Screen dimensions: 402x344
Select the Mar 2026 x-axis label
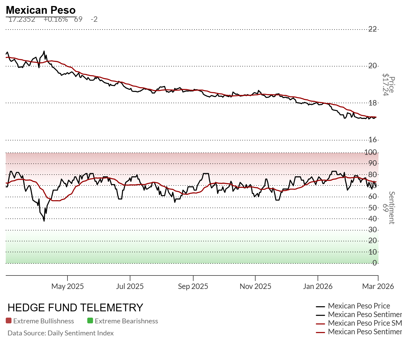tap(378, 286)
